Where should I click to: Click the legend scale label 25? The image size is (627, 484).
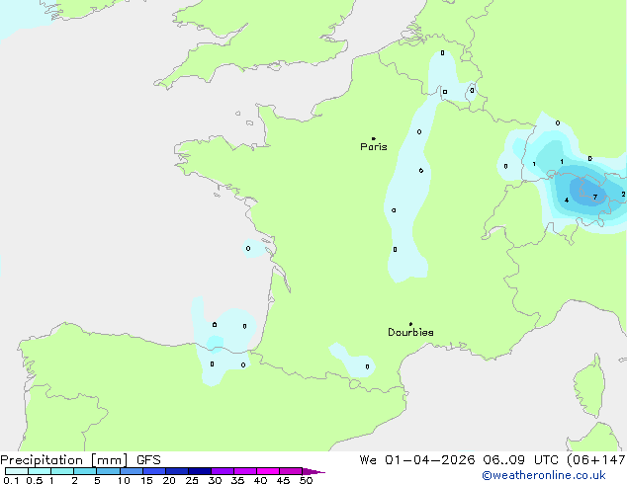(192, 480)
